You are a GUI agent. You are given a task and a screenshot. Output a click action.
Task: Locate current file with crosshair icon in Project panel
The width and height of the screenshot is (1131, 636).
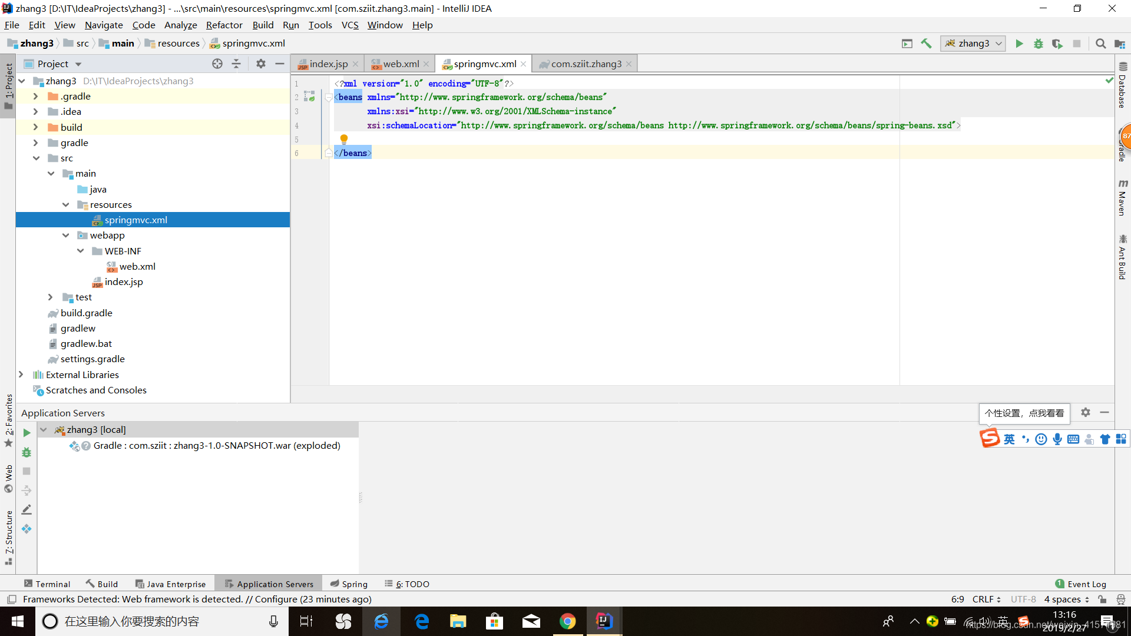click(217, 64)
